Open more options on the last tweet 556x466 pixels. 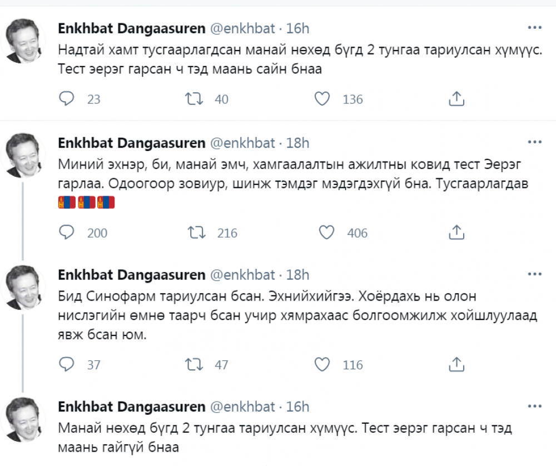click(534, 407)
